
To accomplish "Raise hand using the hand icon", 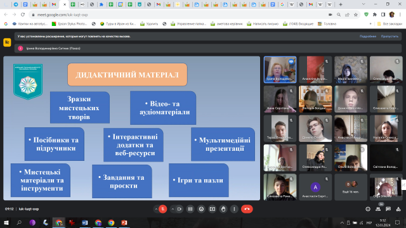I will [223, 209].
